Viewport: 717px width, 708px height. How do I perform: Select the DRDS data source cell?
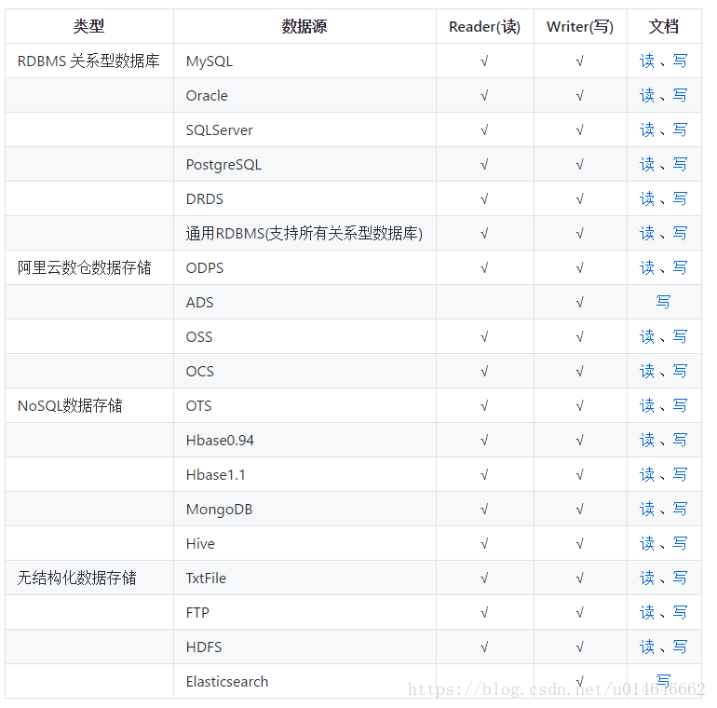[304, 198]
